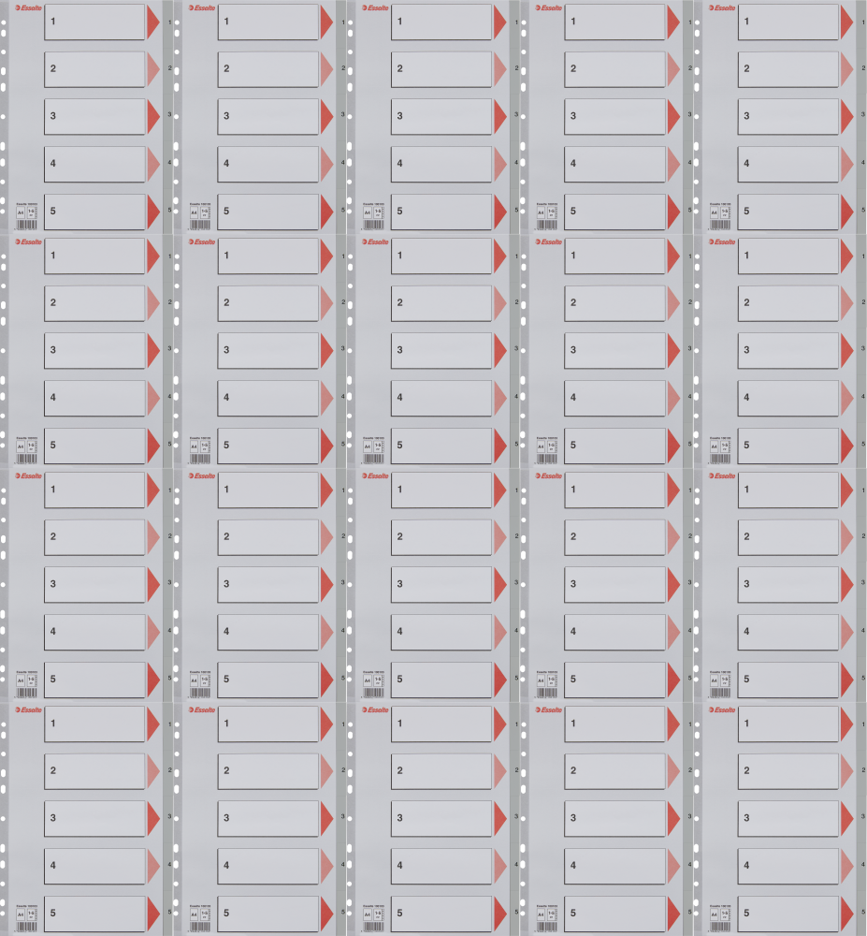Click the barcode on the top row's middle divider

click(374, 226)
